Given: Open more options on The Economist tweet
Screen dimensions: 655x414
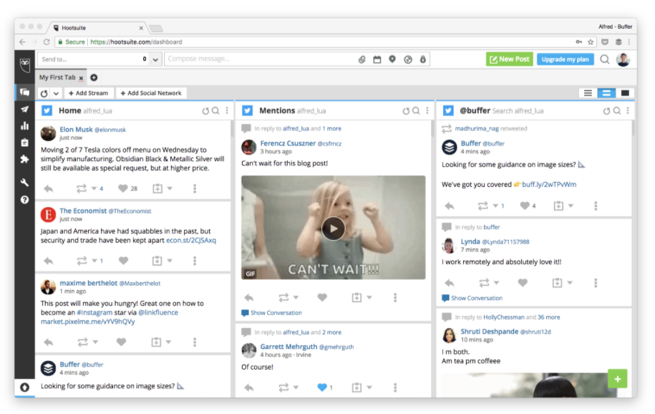Looking at the screenshot, I should tap(195, 261).
